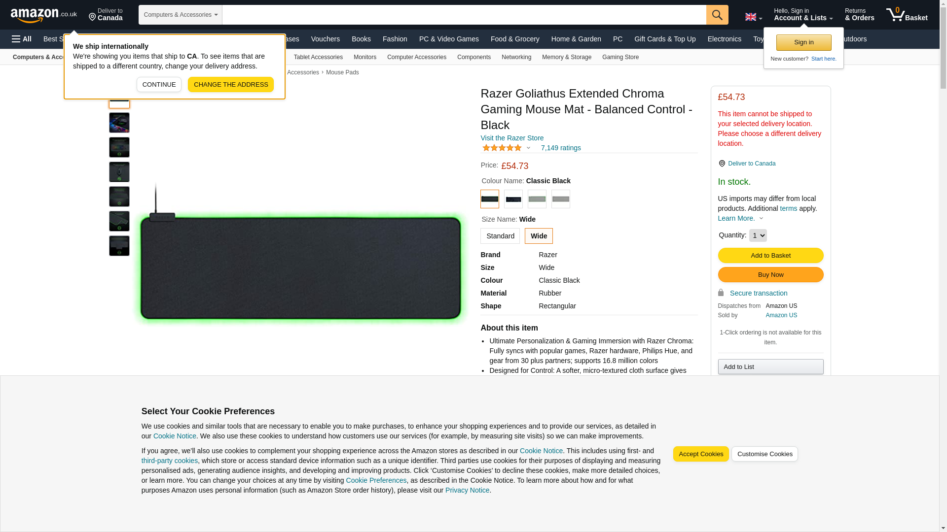Screen dimensions: 947x532
Task: Click the search magnifier button
Action: point(717,15)
